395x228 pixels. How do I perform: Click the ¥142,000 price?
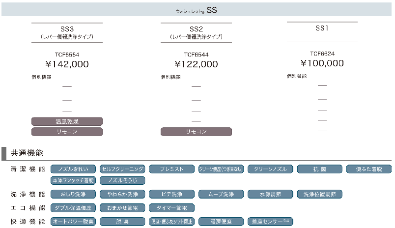[67, 64]
